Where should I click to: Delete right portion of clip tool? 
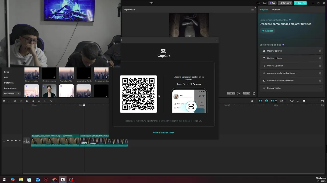tap(39, 101)
